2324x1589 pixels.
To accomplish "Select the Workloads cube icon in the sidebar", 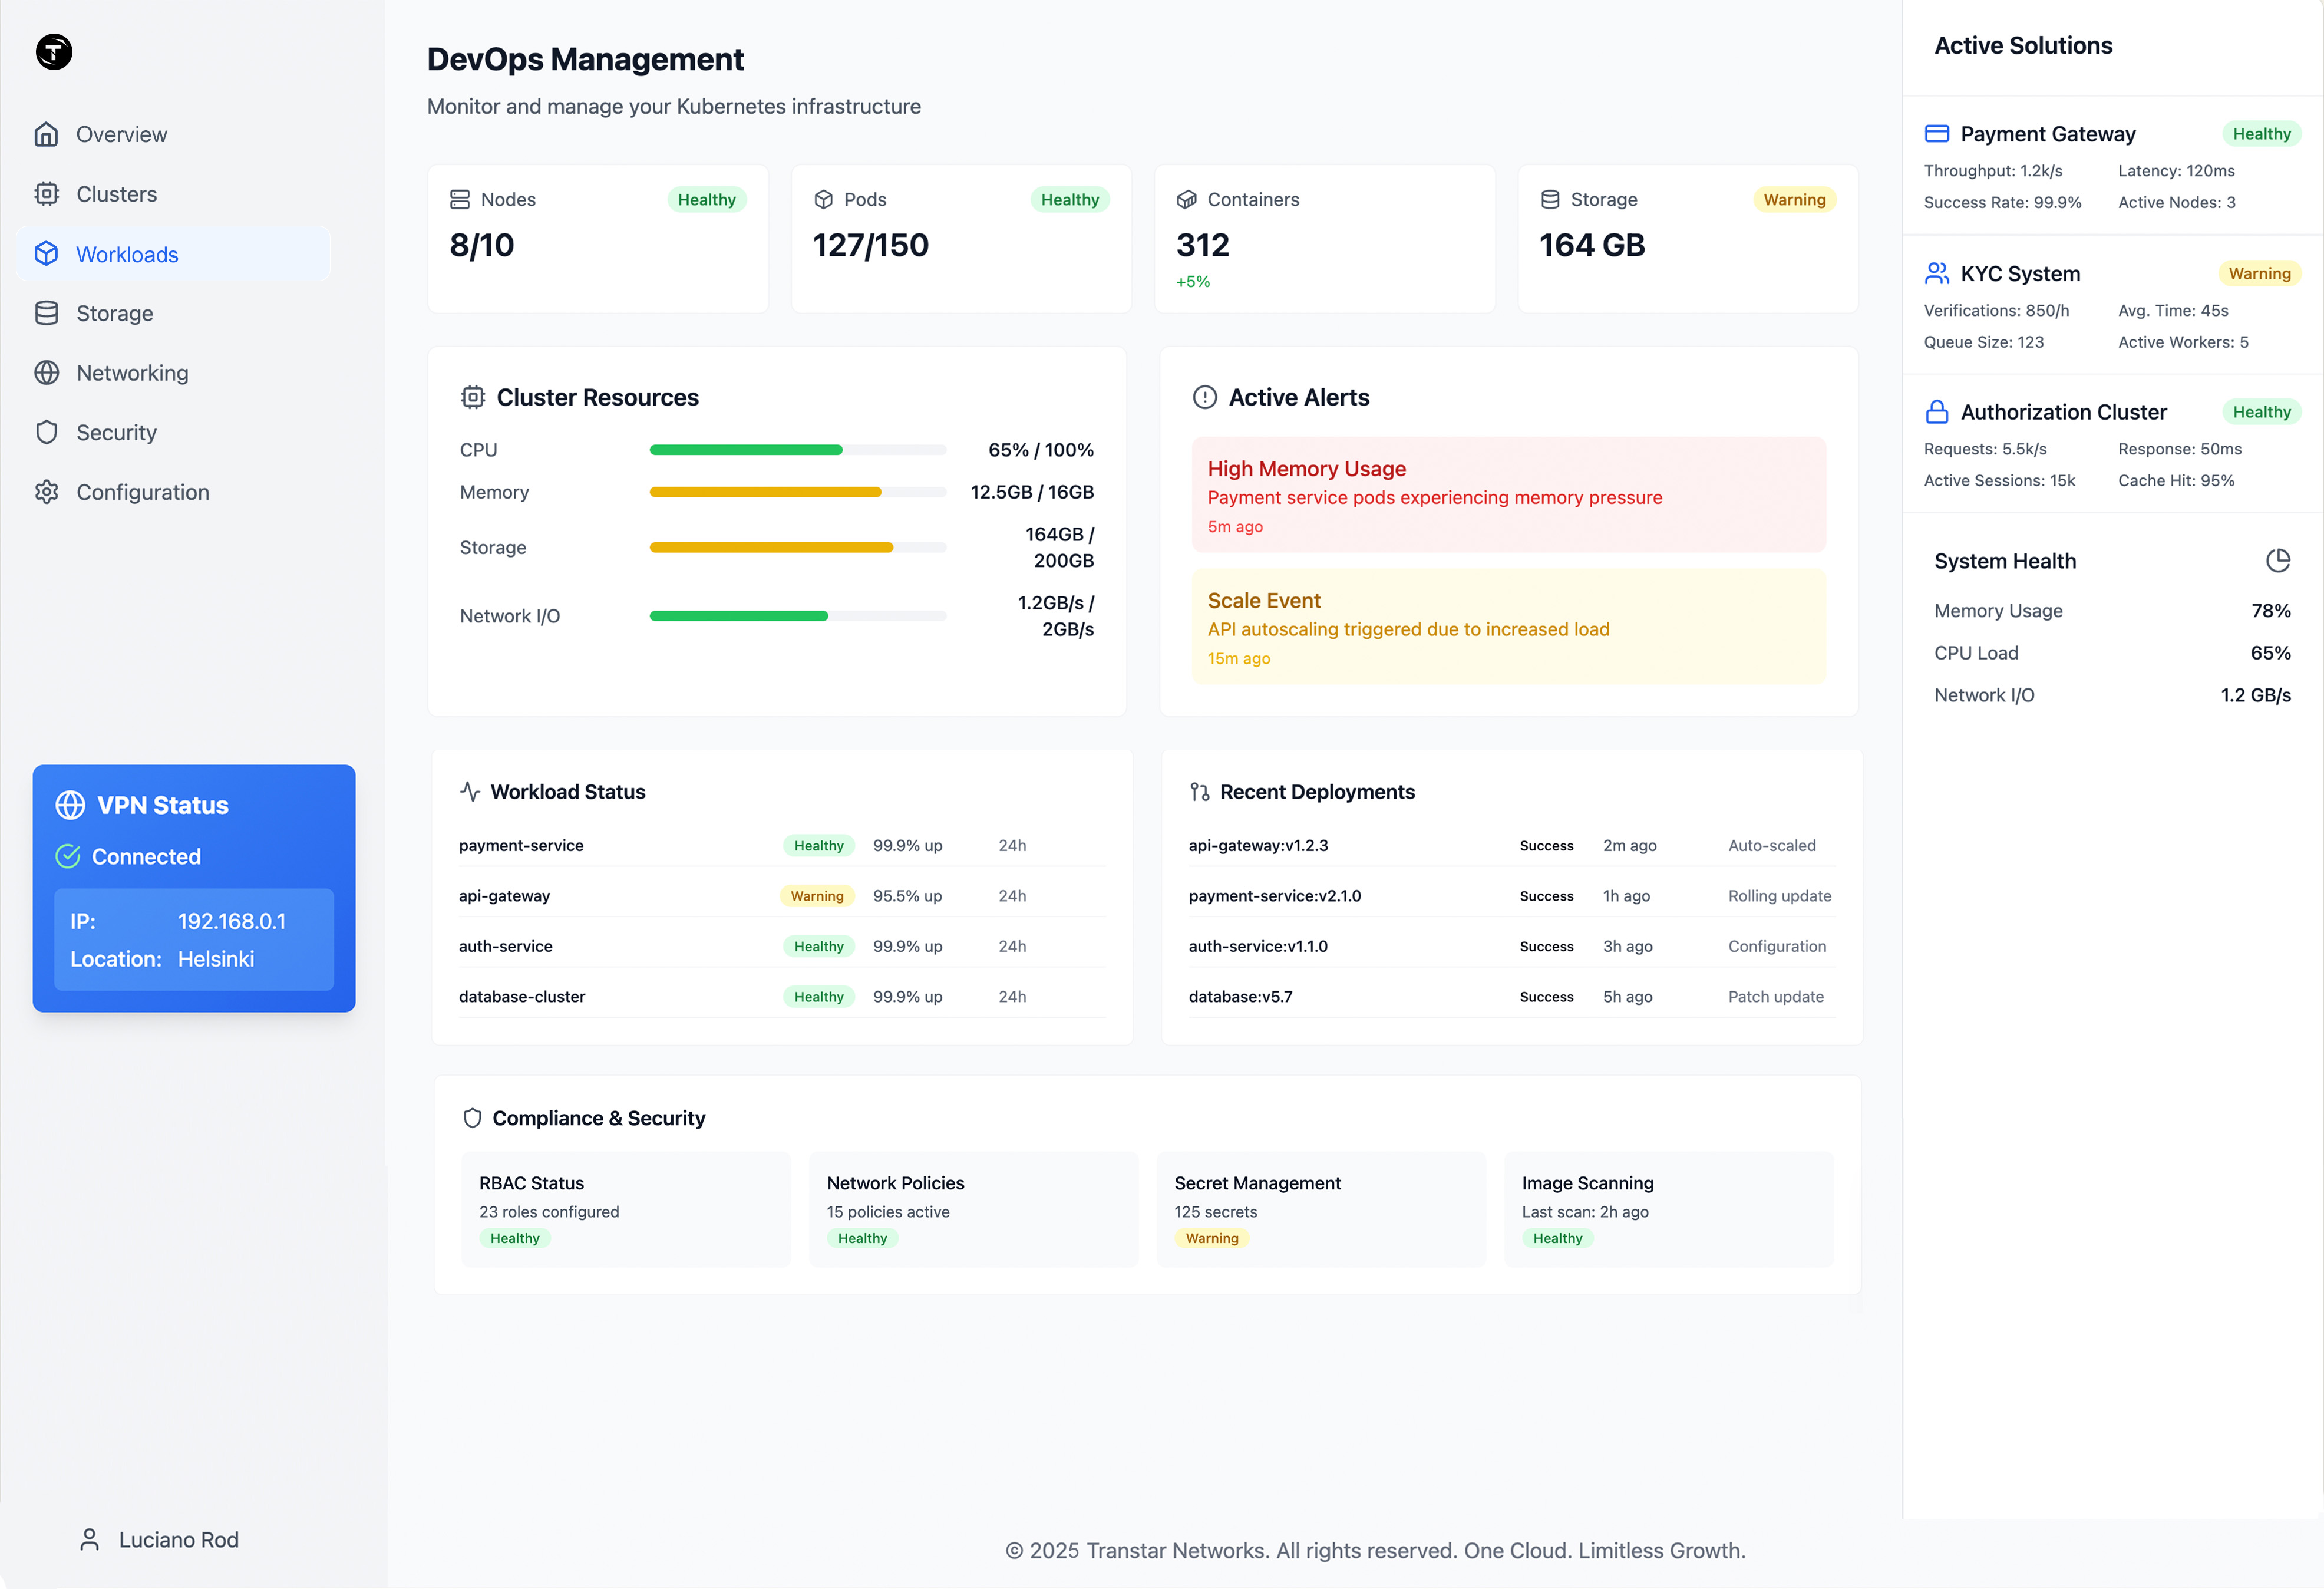I will (47, 254).
